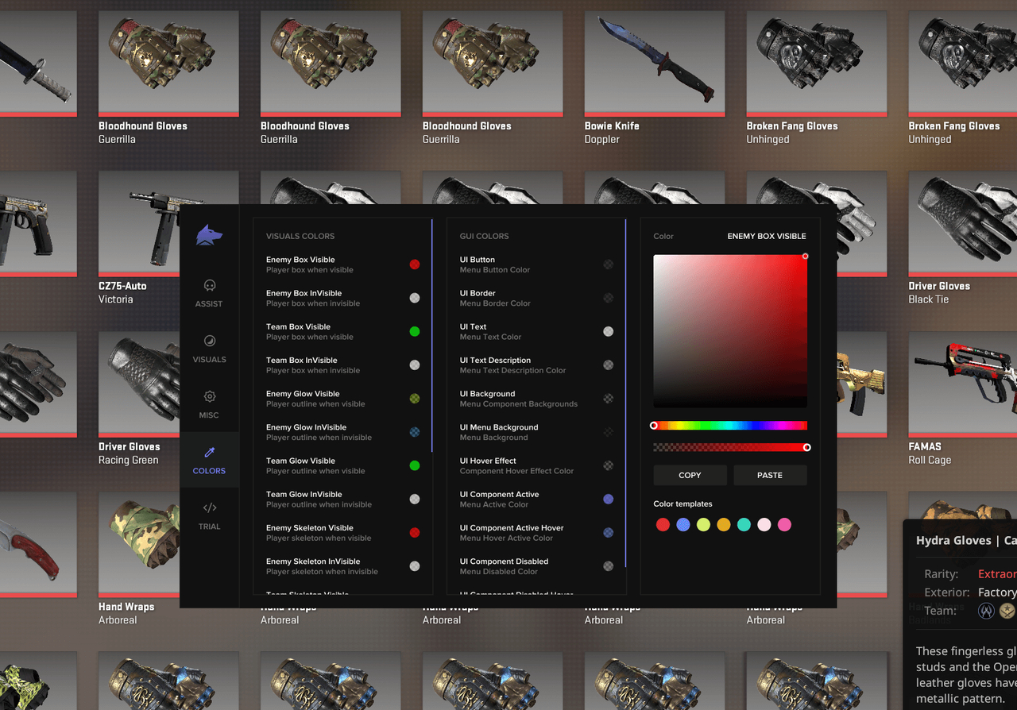Open the MISC settings gear in the sidebar
This screenshot has width=1017, height=710.
209,403
